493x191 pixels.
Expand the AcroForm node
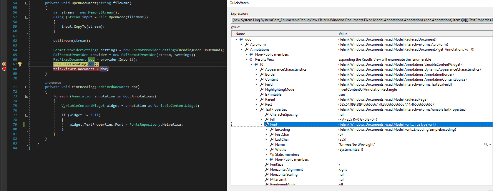(241, 44)
